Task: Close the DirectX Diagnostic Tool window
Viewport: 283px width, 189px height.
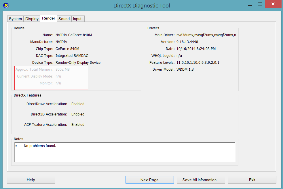Action: pos(273,4)
